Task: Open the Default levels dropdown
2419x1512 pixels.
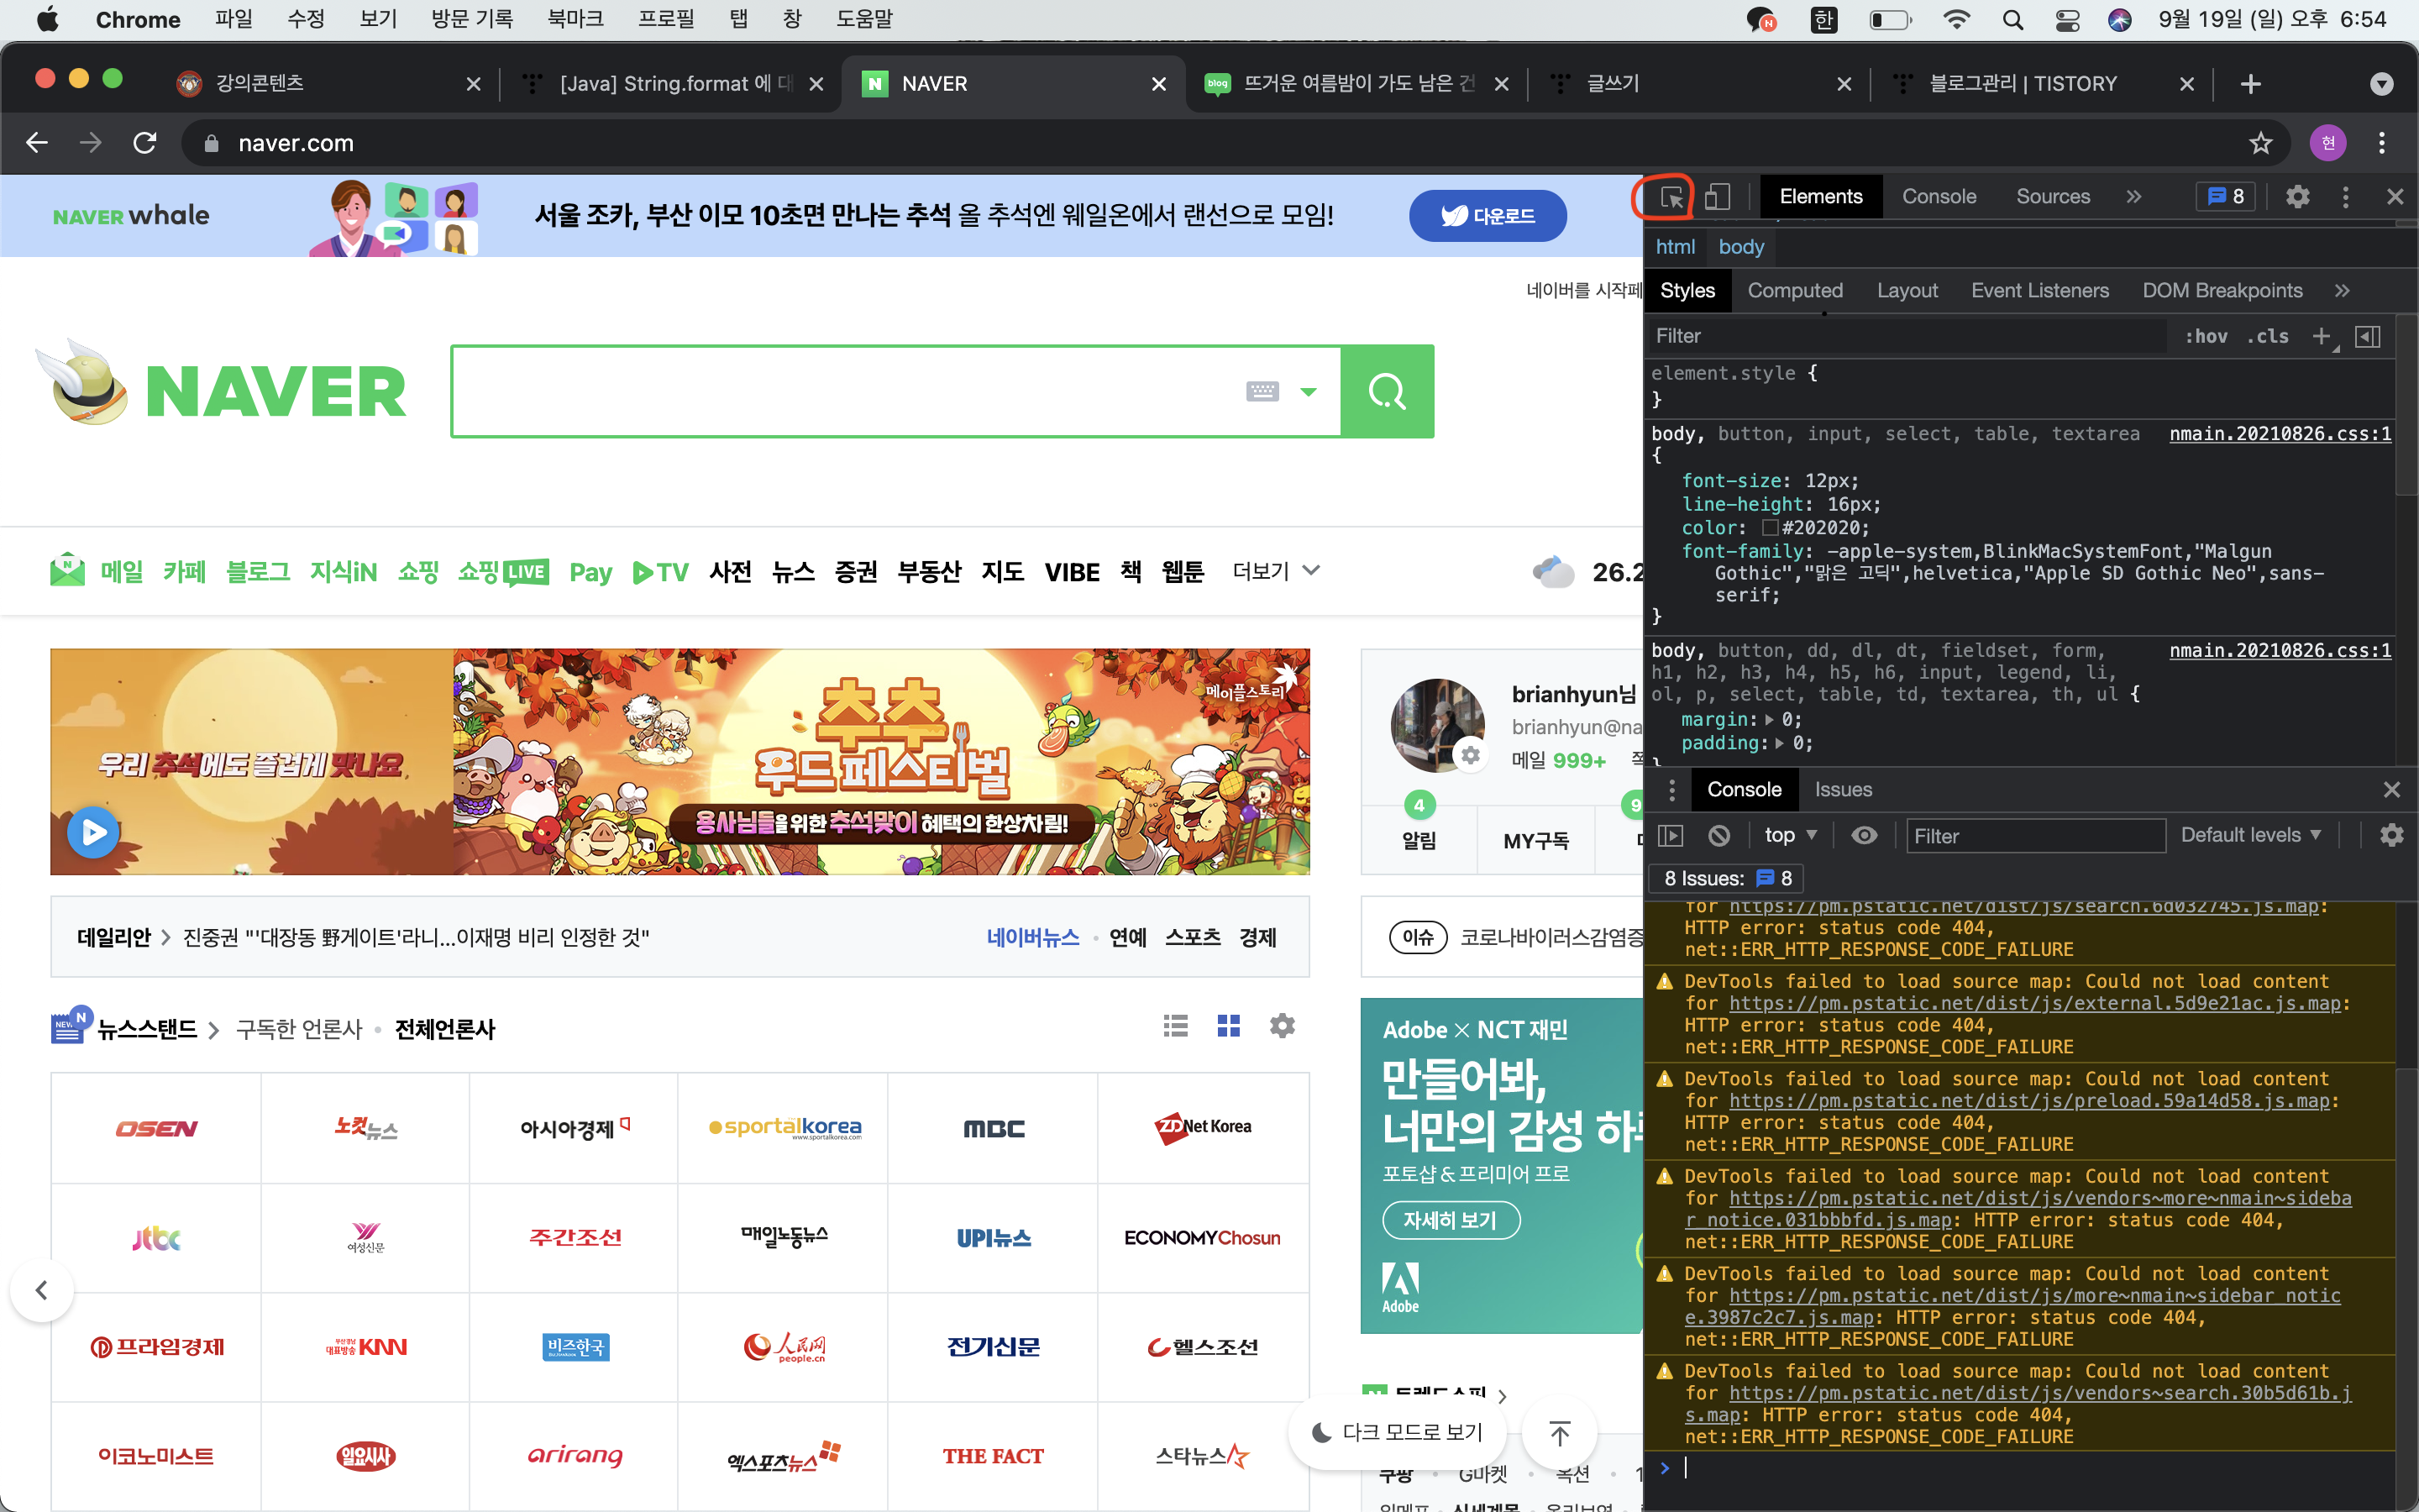Action: tap(2249, 835)
